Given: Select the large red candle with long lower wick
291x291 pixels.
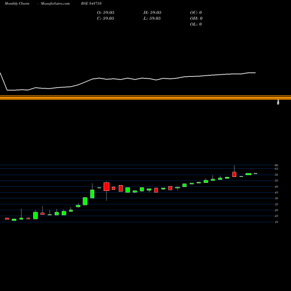Looking at the screenshot, I should click(x=107, y=187).
